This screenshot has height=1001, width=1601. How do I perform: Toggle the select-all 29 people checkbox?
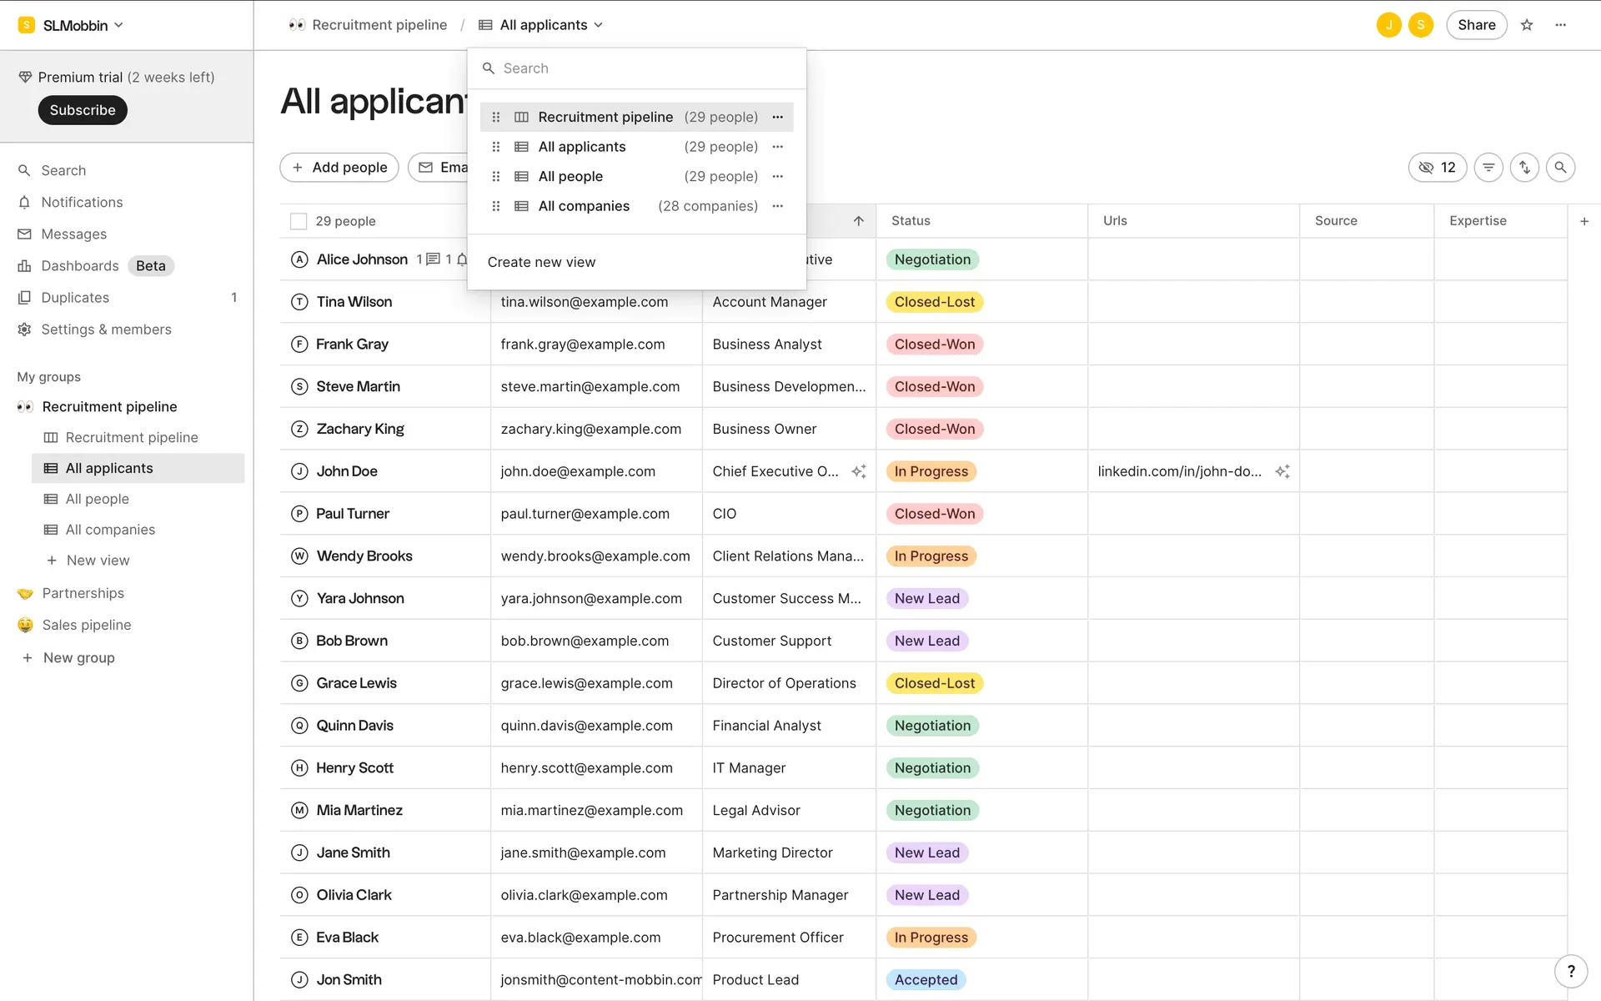pos(299,221)
